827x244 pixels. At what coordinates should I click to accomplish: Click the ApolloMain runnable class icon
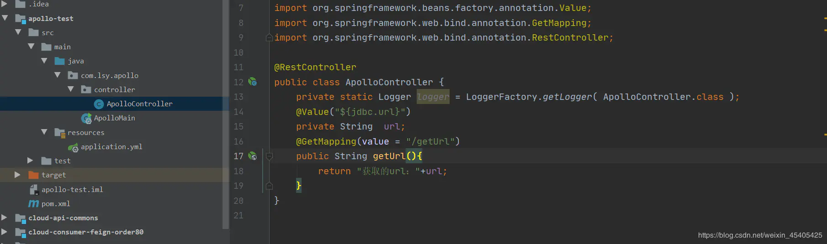pos(86,119)
